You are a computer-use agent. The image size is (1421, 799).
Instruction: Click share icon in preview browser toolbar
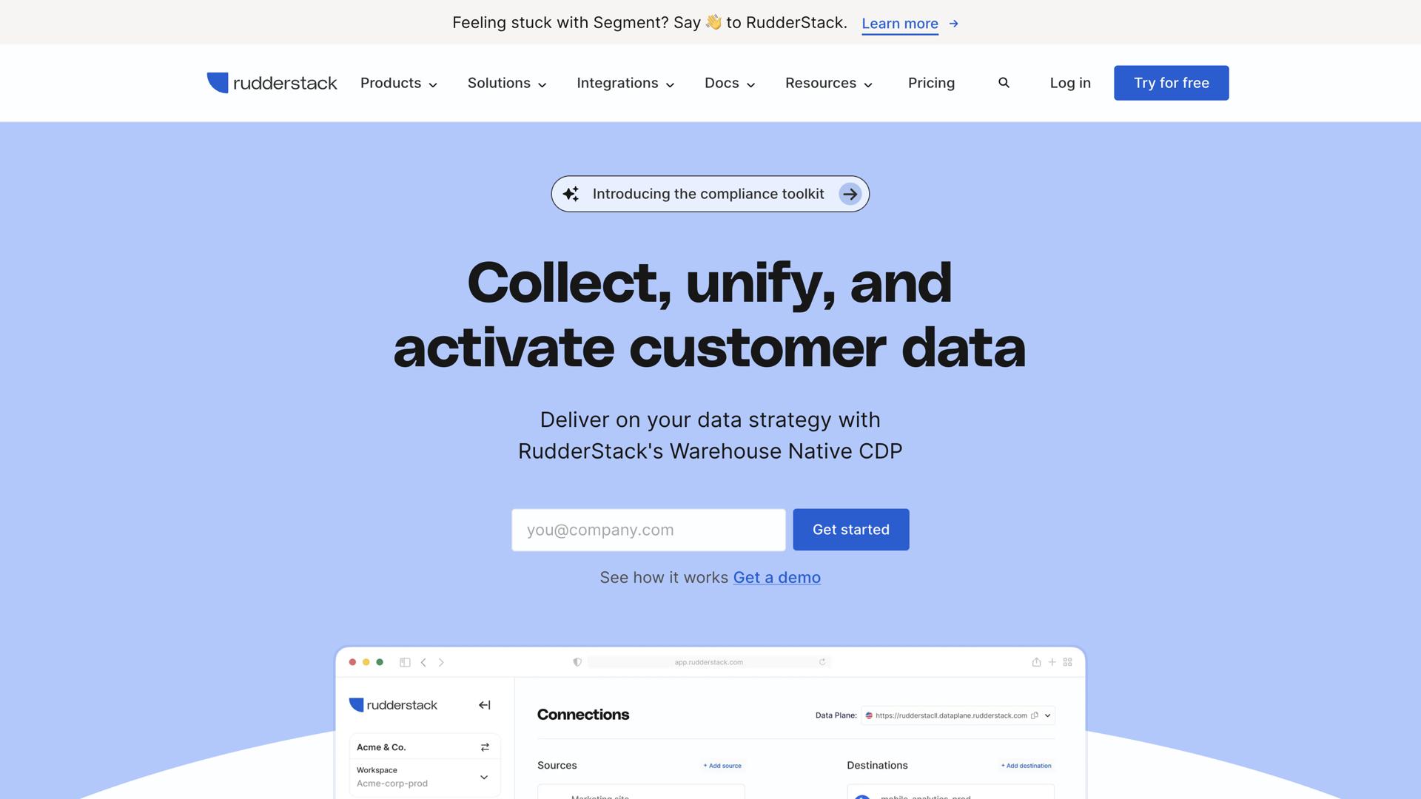[x=1036, y=662]
